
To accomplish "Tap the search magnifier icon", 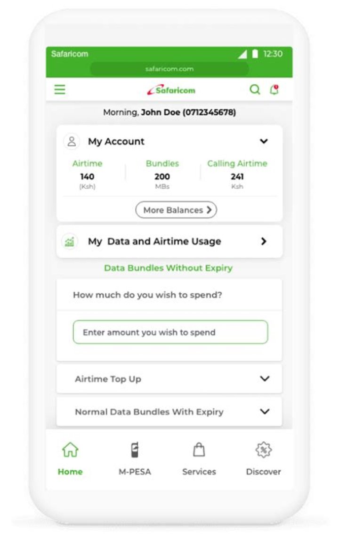I will tap(255, 90).
